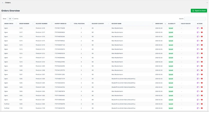This screenshot has width=209, height=118.
Task: Open details icon for order 1217
Action: pos(198,32)
